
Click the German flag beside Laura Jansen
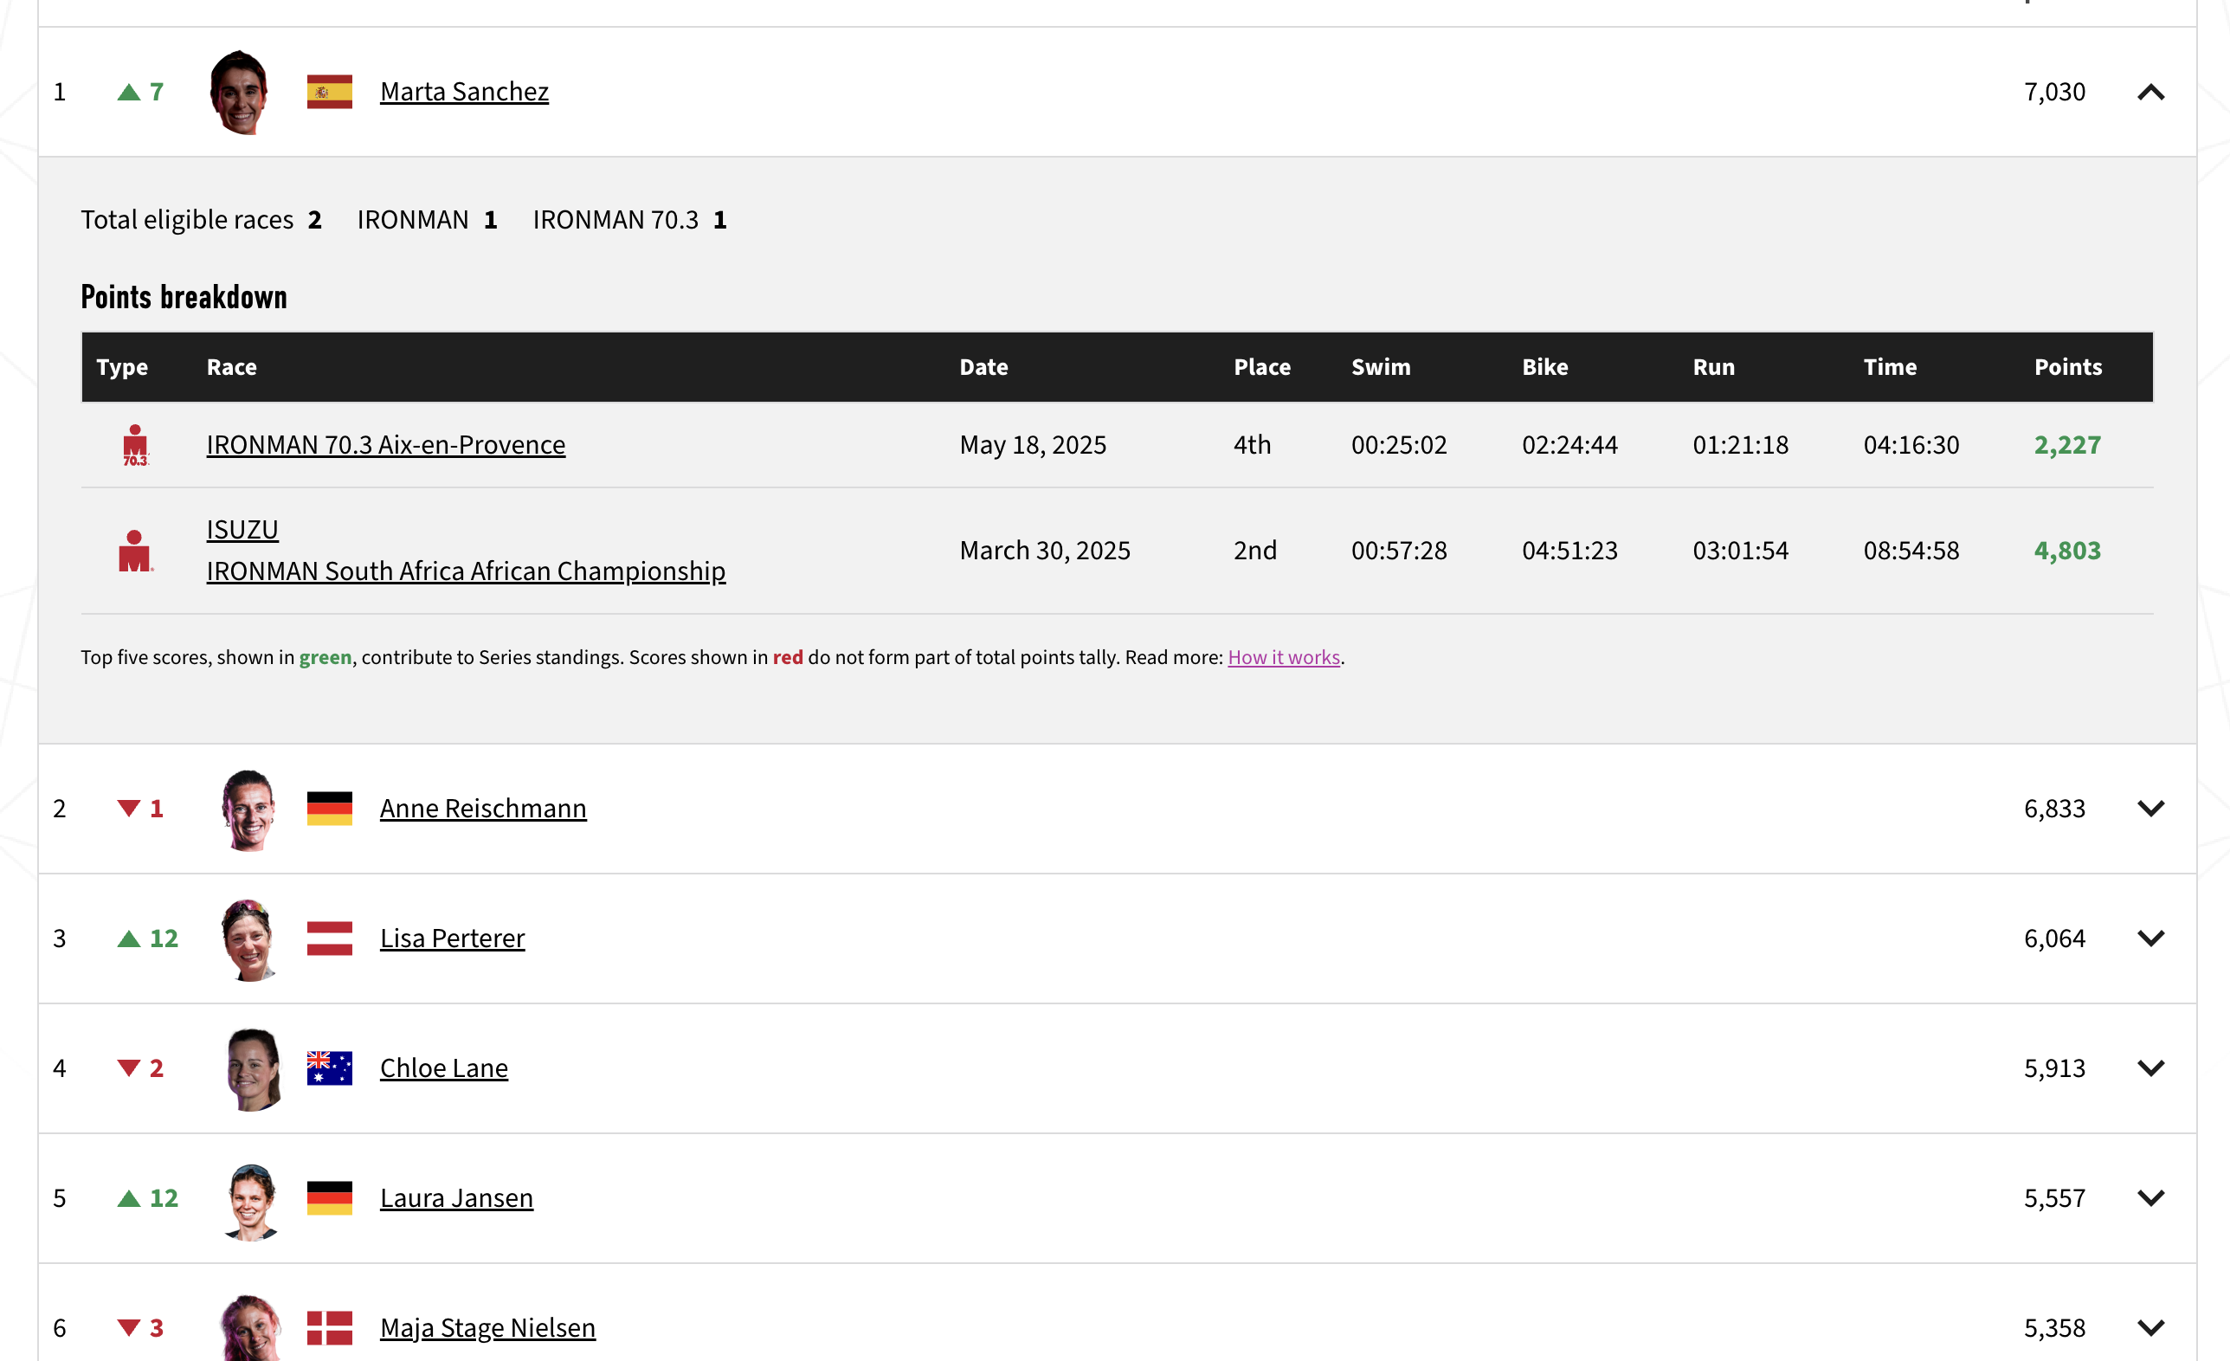tap(330, 1198)
